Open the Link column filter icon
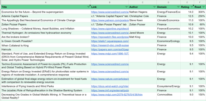This screenshot has width=206, height=101. point(126,7)
